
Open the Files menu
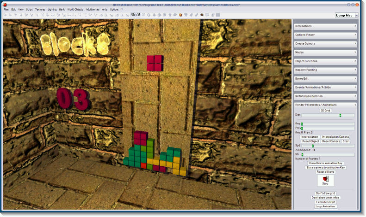point(6,10)
